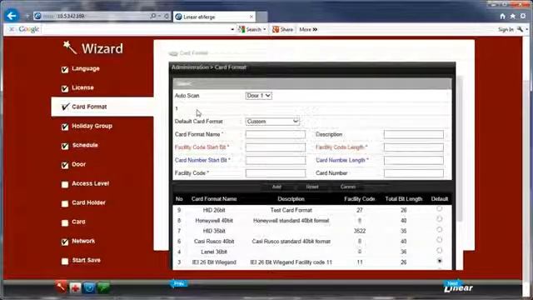Select Casi Rusco 40bit default radio button
Viewport: 533px width, 300px height.
(x=439, y=240)
